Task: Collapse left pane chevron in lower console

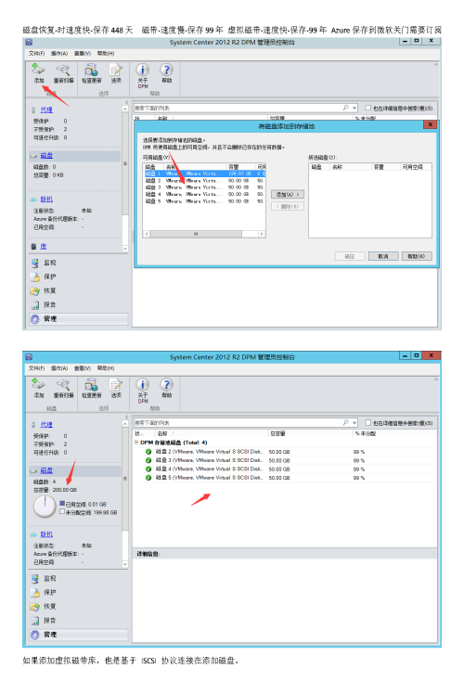Action: coord(126,417)
